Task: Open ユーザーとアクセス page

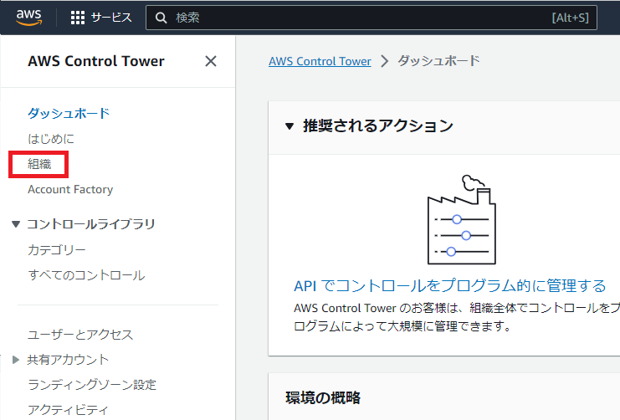Action: 80,335
